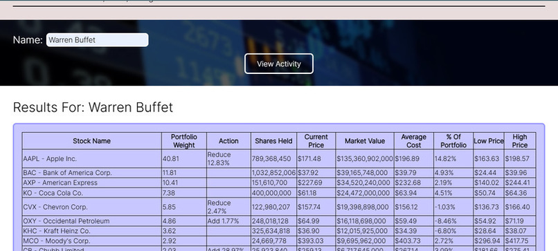Click Chevron's Reduce 2.47% action cell
This screenshot has width=558, height=251.
(228, 207)
